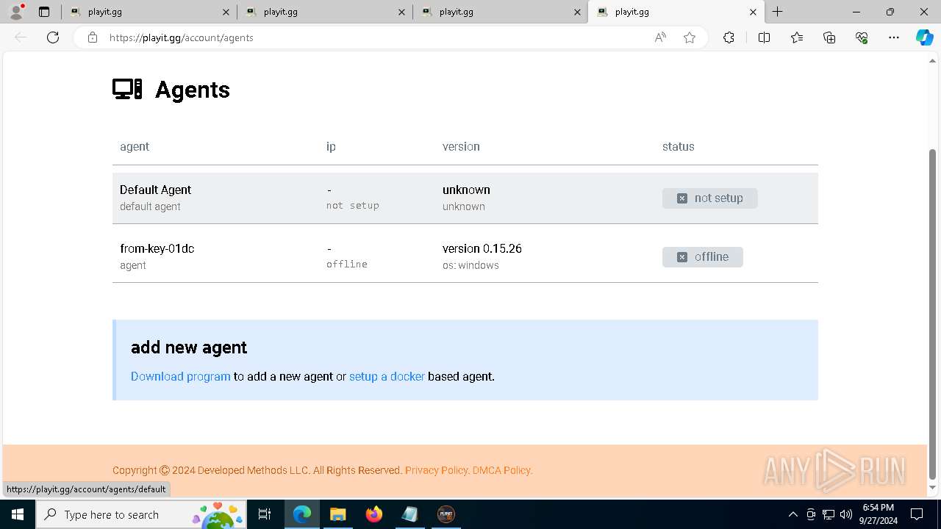Click the offline status button

click(x=702, y=257)
